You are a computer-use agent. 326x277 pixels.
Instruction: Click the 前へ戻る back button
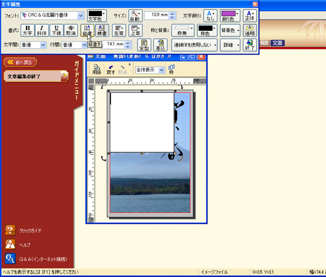pos(21,62)
